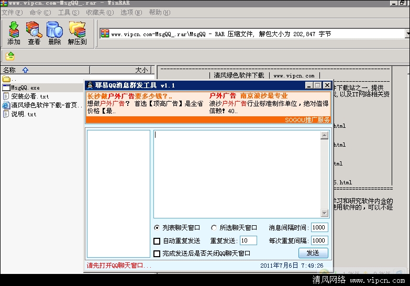Click the RAR archive icon in address bar
Screen dimensions: 410x286
[x=105, y=34]
